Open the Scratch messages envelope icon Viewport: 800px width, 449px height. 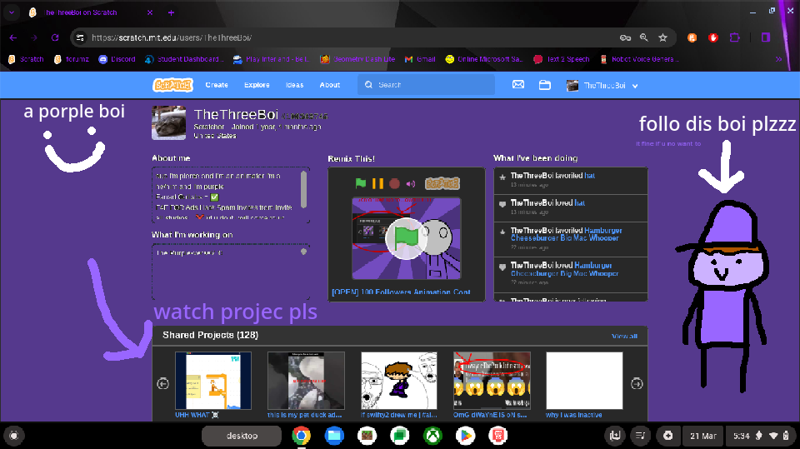click(517, 85)
